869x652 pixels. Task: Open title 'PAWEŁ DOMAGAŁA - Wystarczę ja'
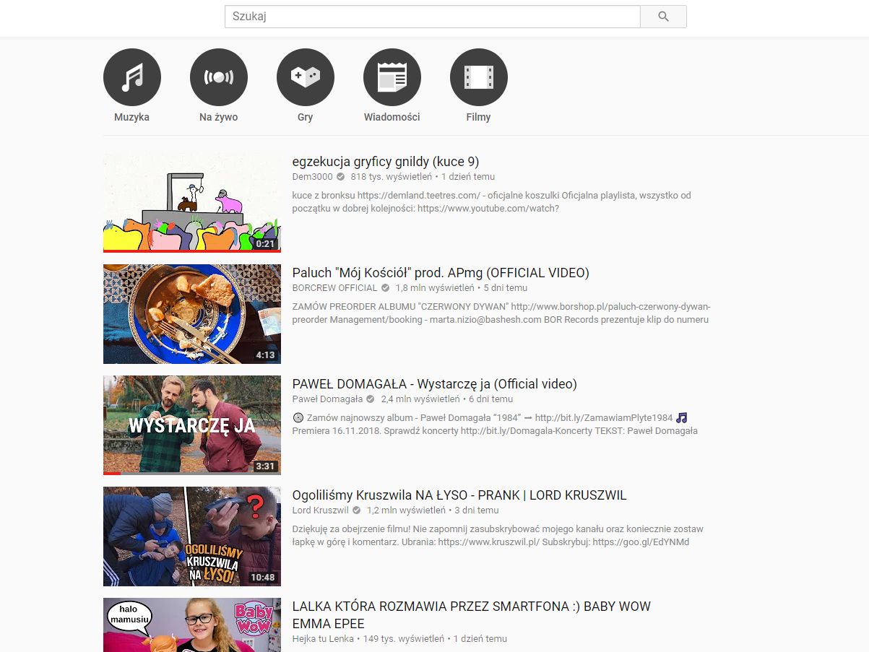(434, 384)
